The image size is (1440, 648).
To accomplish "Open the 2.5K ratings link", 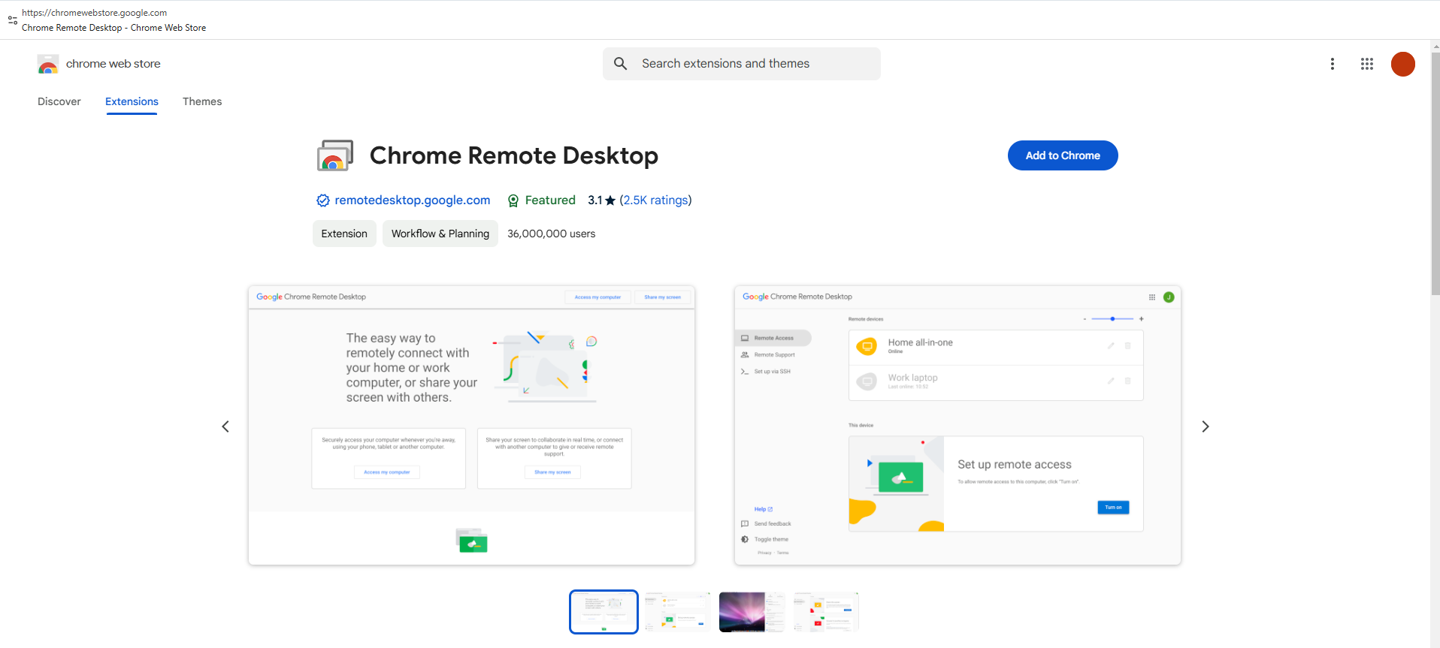I will tap(655, 200).
